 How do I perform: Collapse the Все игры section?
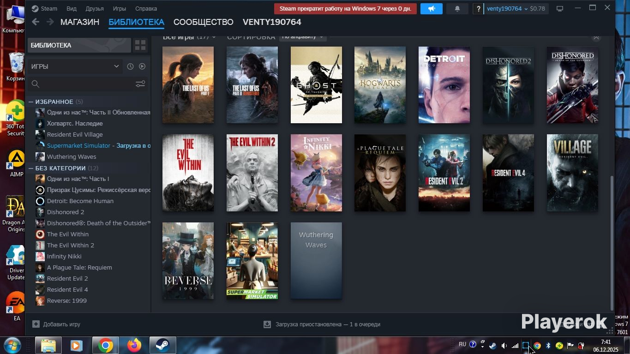point(596,37)
